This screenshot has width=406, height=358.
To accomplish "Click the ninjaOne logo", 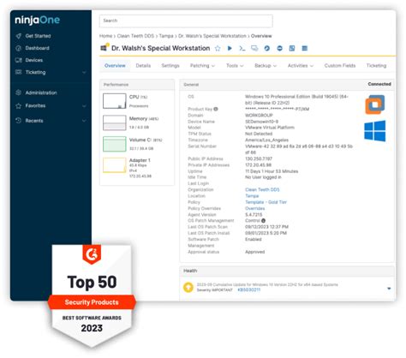I will tap(37, 20).
